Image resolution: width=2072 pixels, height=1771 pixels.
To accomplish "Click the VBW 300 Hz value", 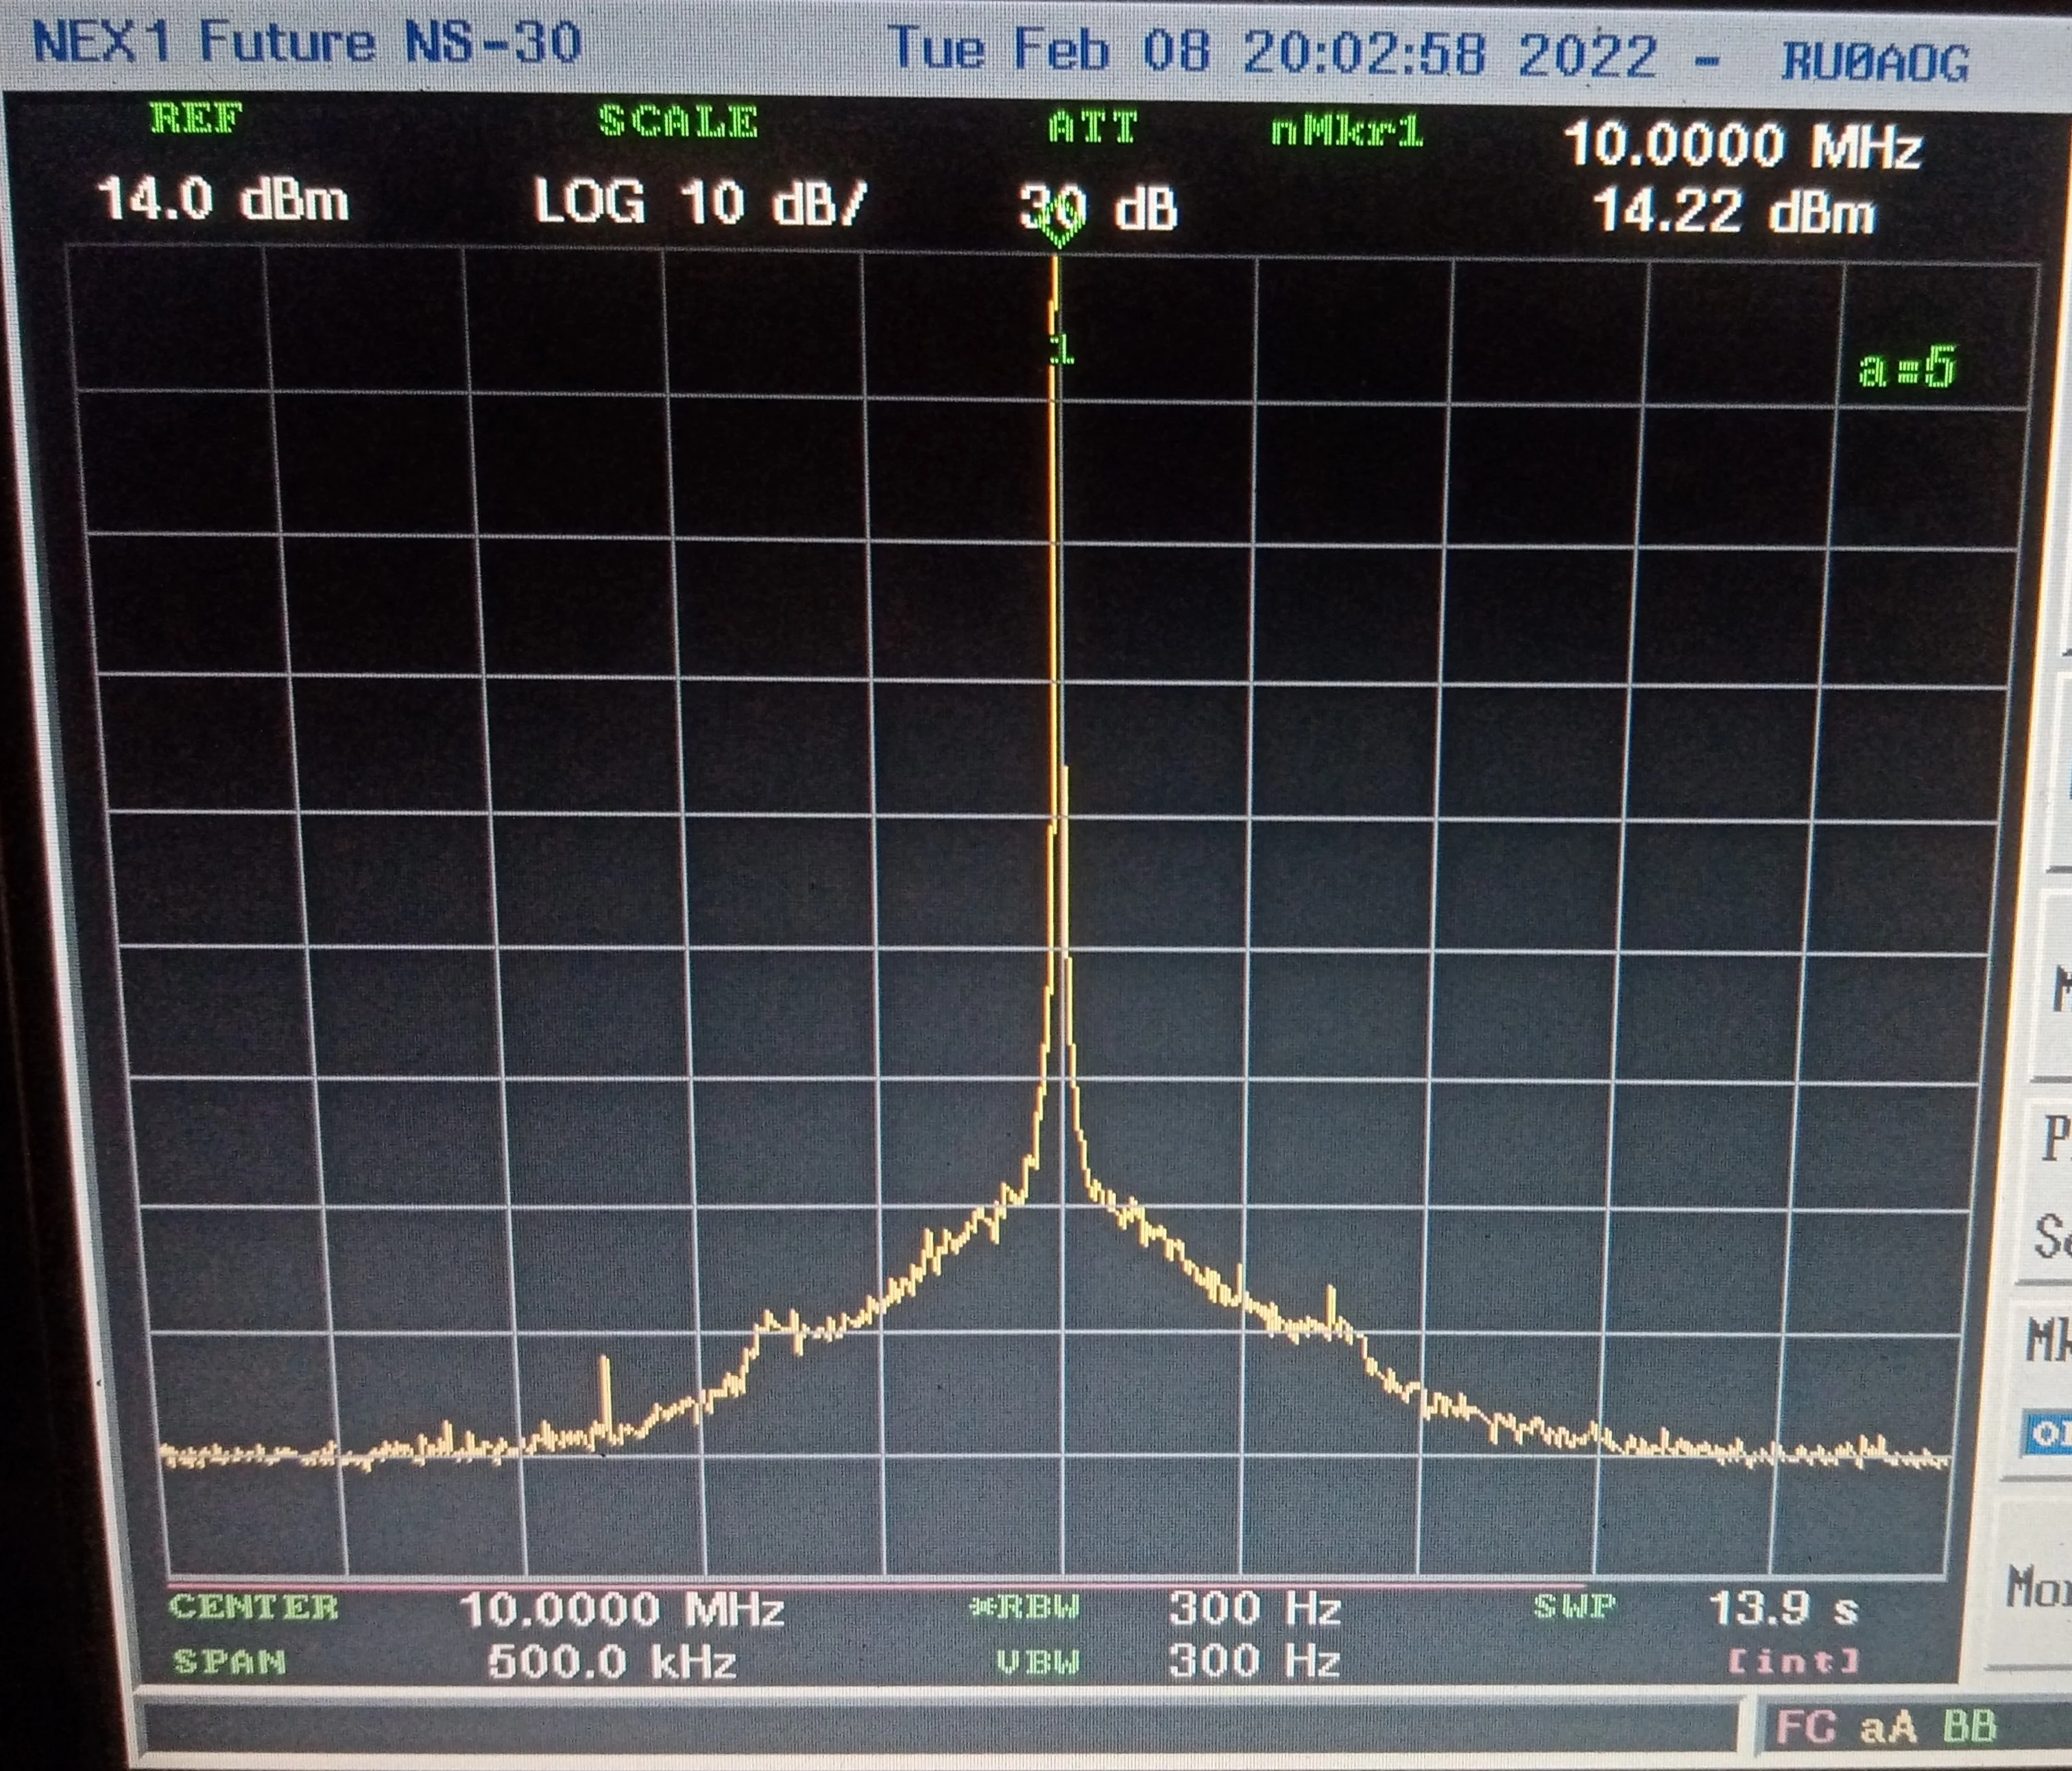I will [1254, 1661].
